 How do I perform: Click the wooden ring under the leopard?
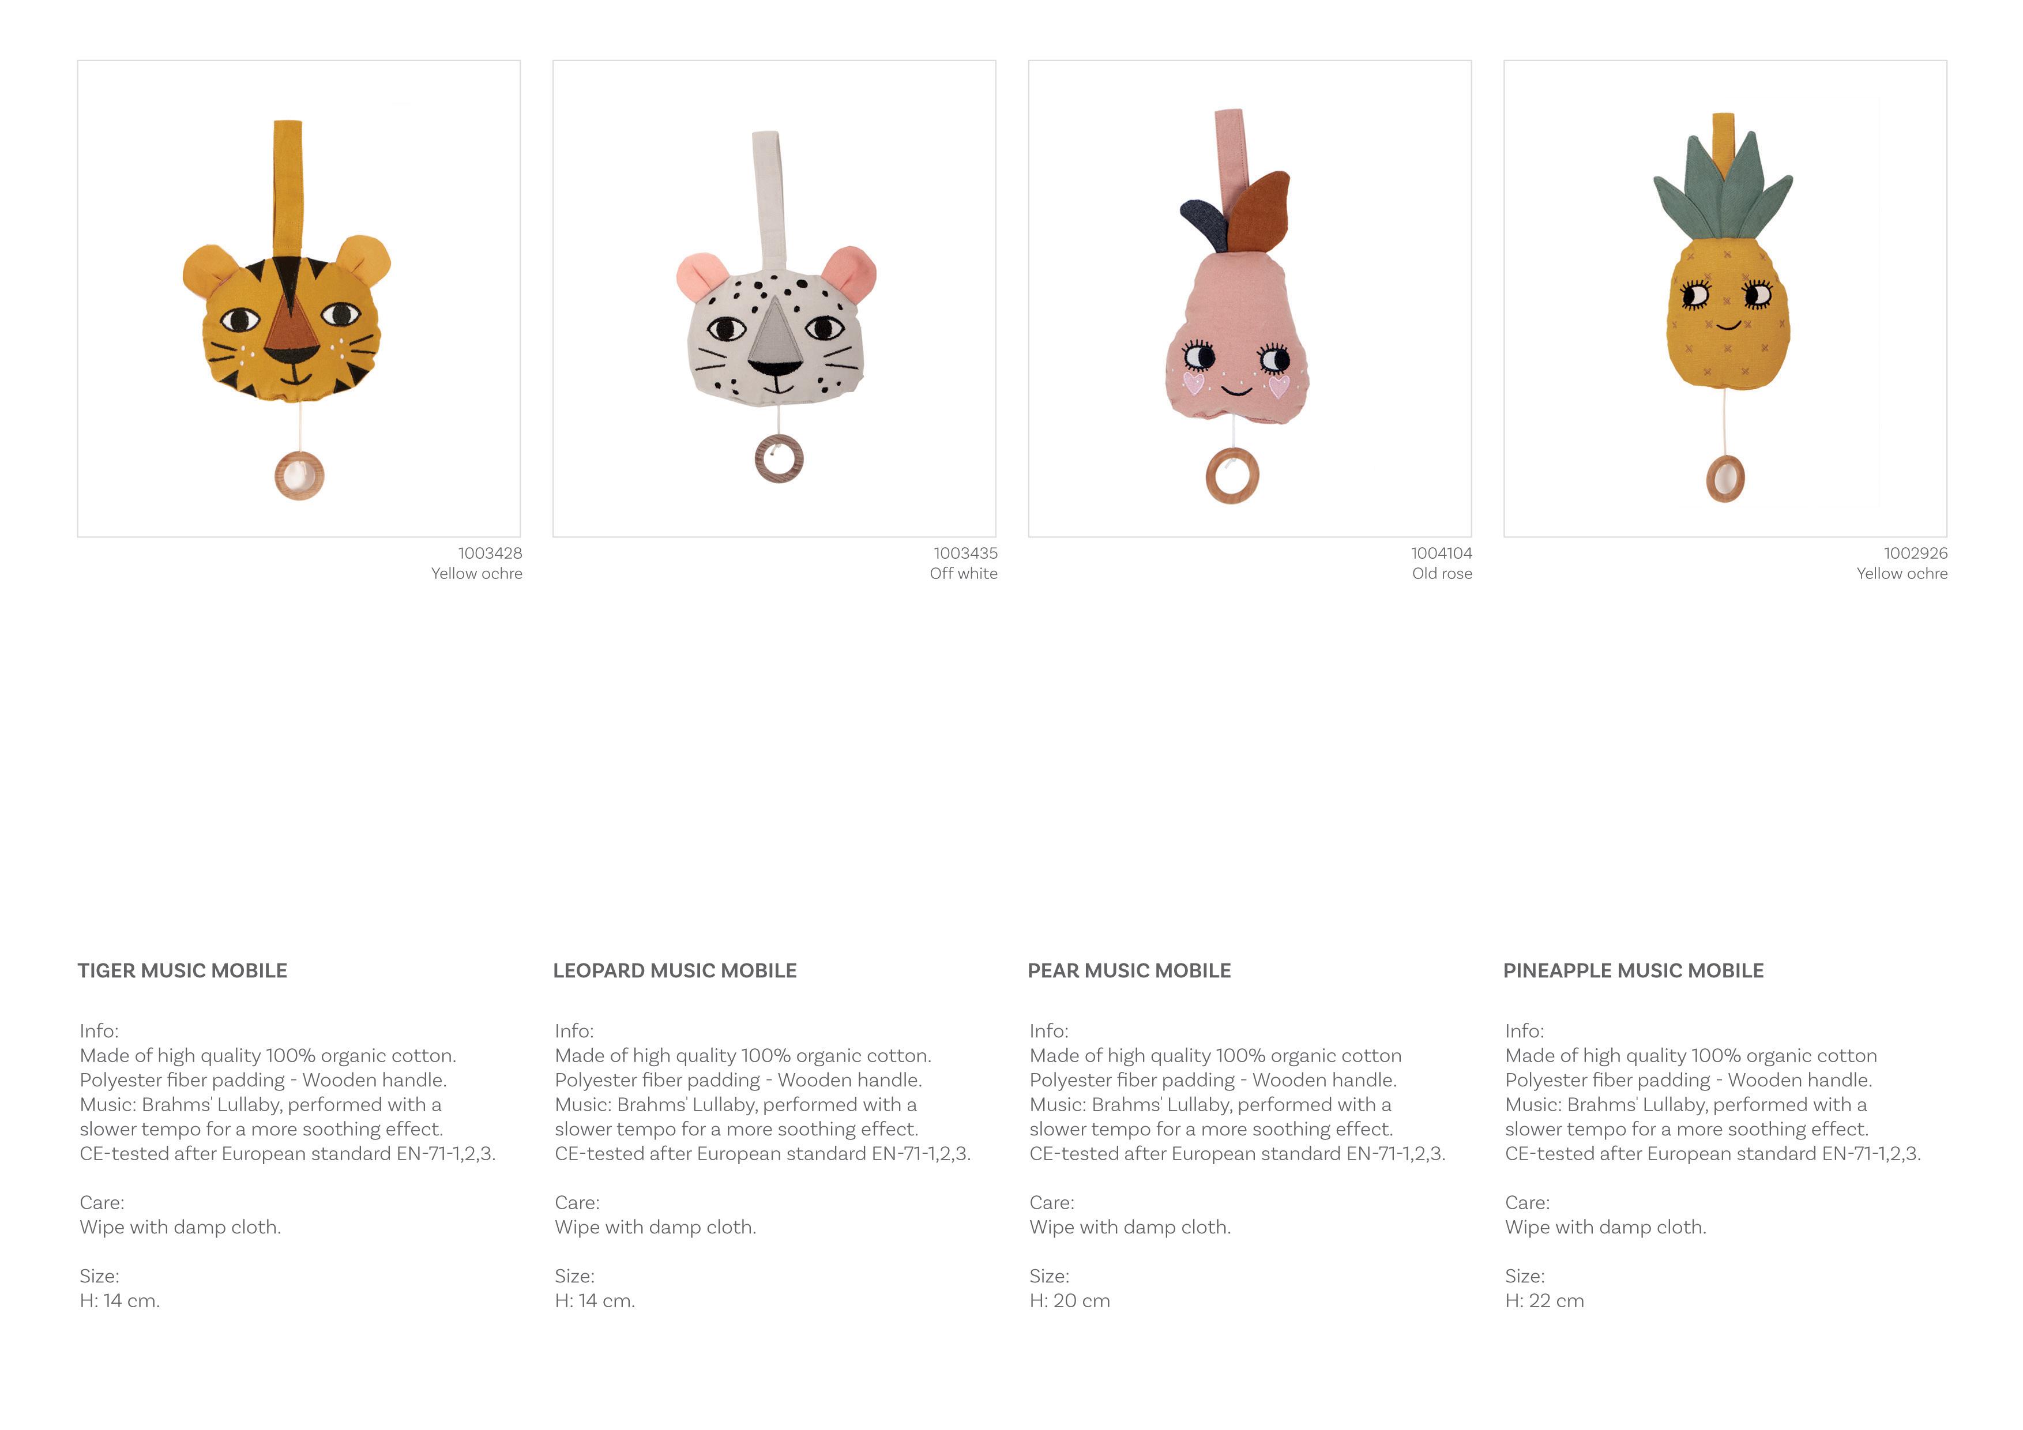(779, 459)
